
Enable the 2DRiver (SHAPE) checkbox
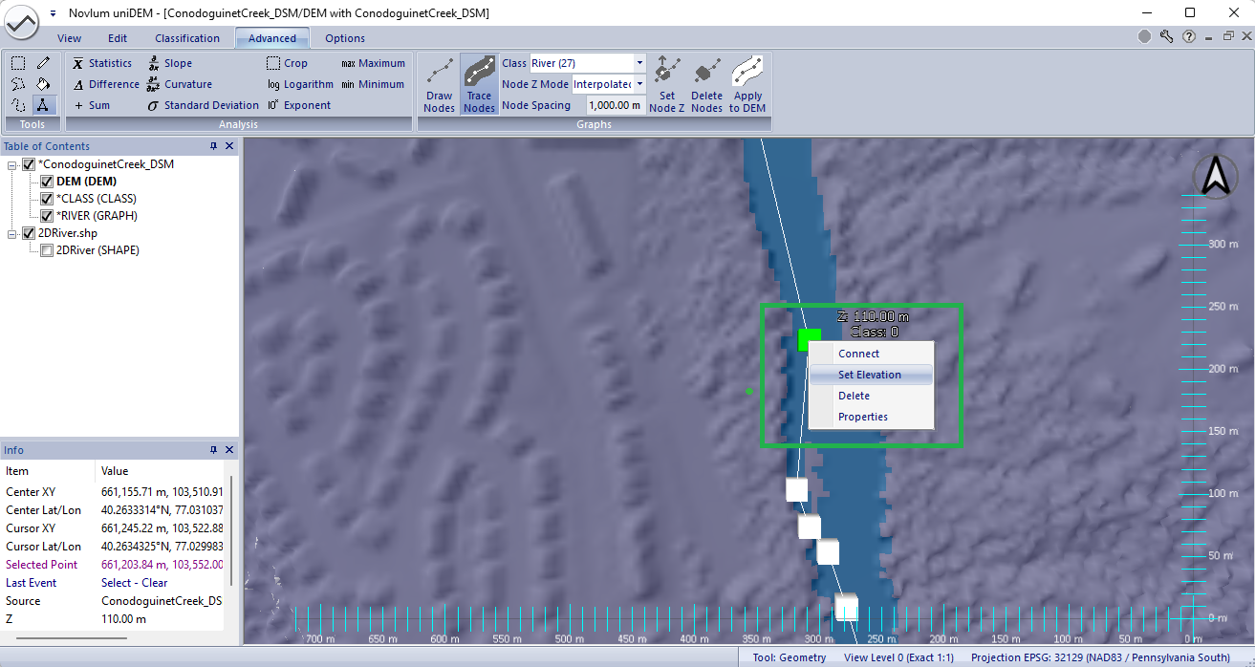pyautogui.click(x=47, y=250)
